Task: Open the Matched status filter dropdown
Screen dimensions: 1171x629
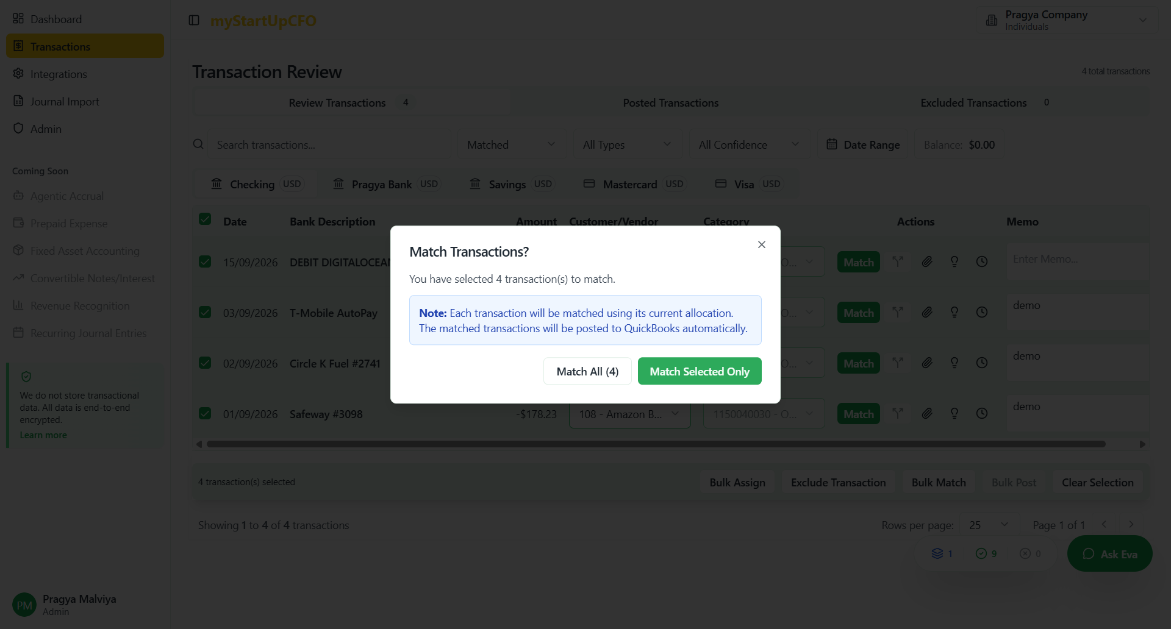Action: (511, 144)
